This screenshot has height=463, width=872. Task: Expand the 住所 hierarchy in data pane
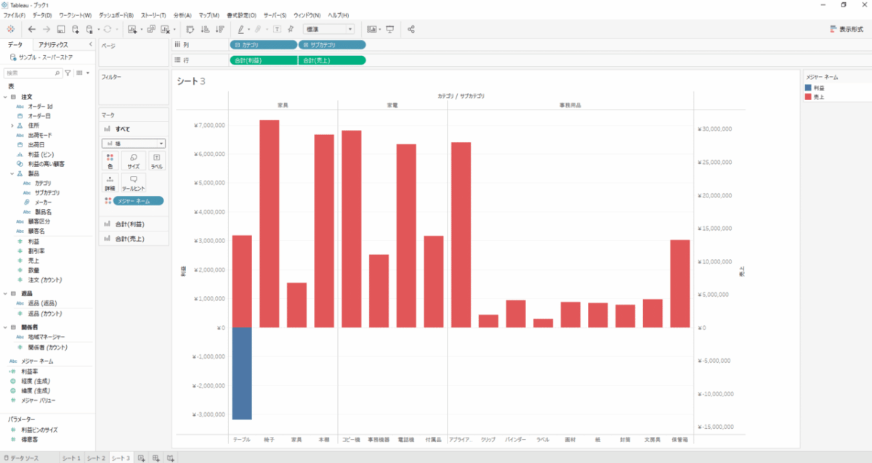coord(12,126)
